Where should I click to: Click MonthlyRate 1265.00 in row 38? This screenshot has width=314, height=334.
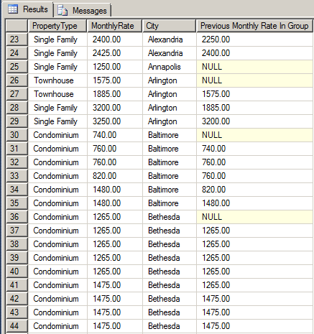tap(115, 244)
